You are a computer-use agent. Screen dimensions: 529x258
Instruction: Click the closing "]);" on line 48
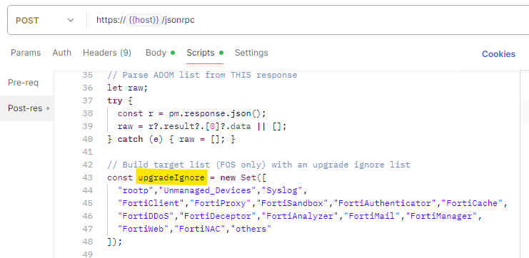[x=114, y=242]
